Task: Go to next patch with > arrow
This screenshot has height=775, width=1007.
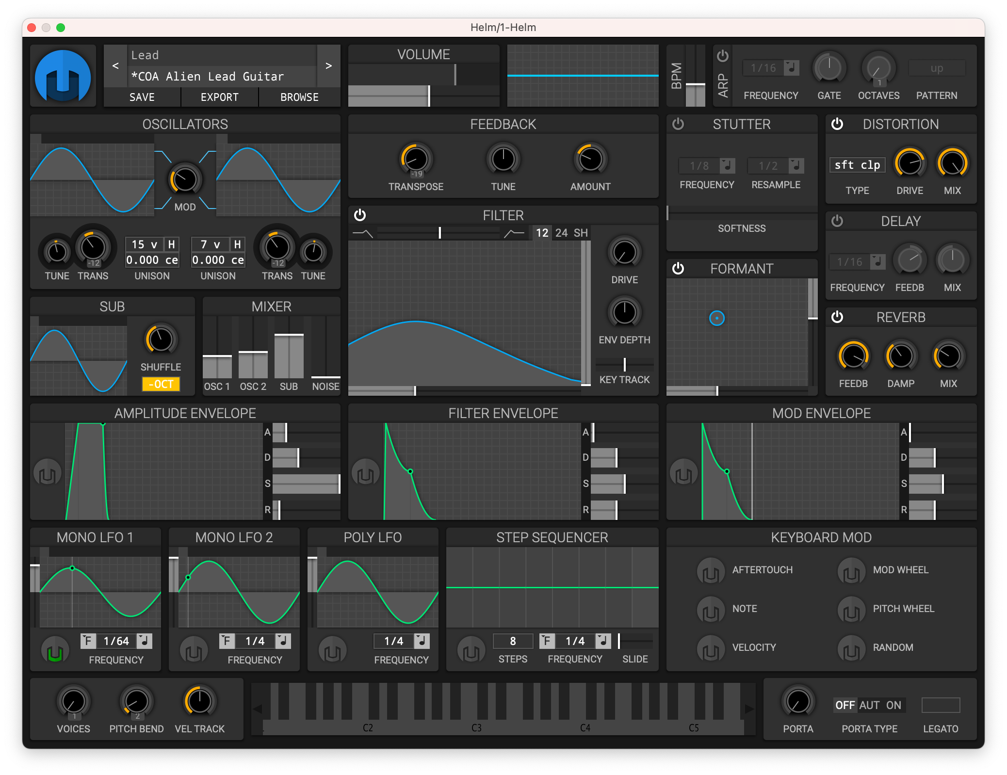Action: point(328,66)
